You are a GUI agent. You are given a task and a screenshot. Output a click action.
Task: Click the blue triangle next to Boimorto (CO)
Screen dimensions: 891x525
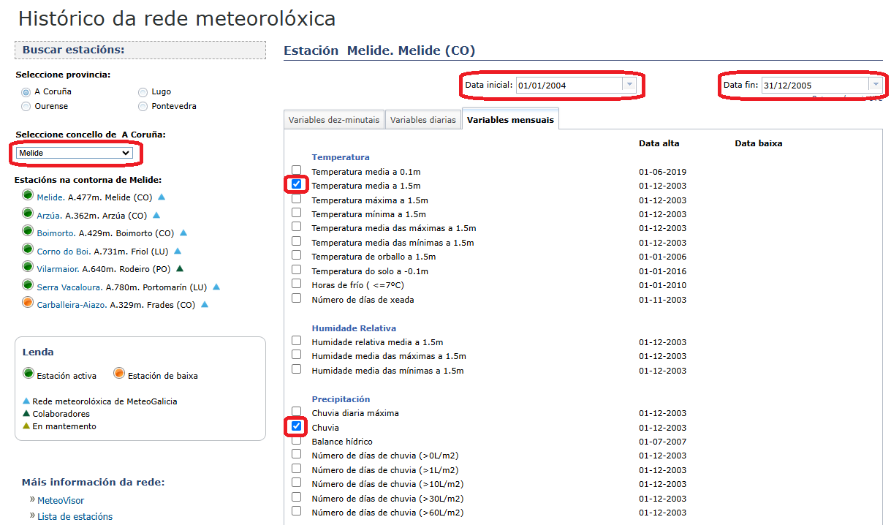[x=183, y=233]
